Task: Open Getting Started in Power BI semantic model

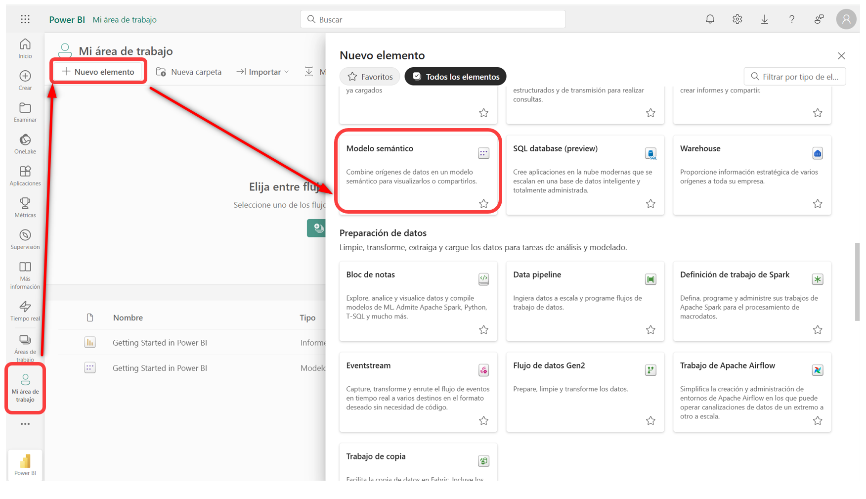Action: [x=160, y=368]
